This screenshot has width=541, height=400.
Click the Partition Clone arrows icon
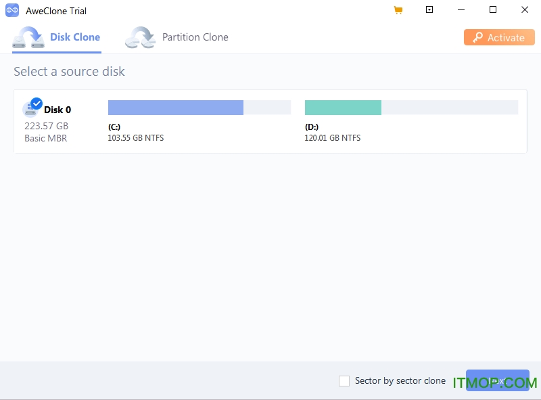tap(140, 38)
